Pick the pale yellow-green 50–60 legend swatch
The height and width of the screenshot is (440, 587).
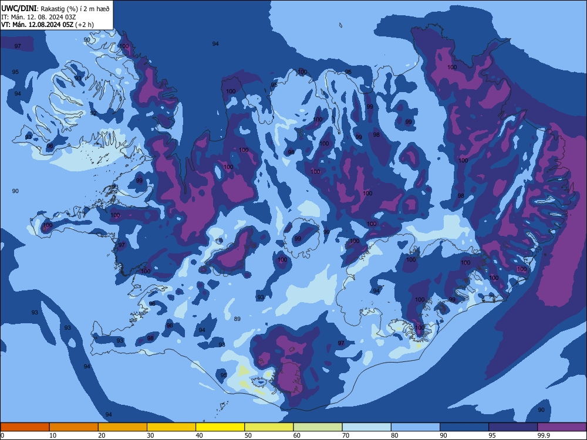coord(269,427)
